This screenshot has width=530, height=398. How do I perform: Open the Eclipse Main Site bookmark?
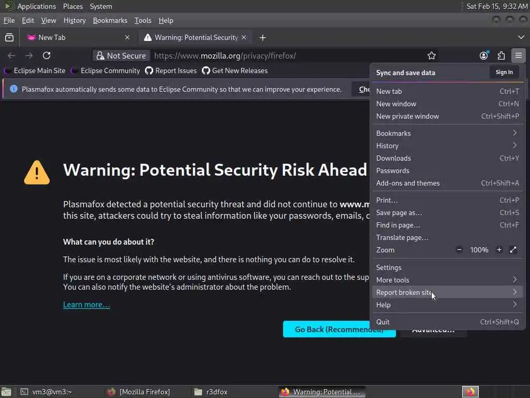35,70
